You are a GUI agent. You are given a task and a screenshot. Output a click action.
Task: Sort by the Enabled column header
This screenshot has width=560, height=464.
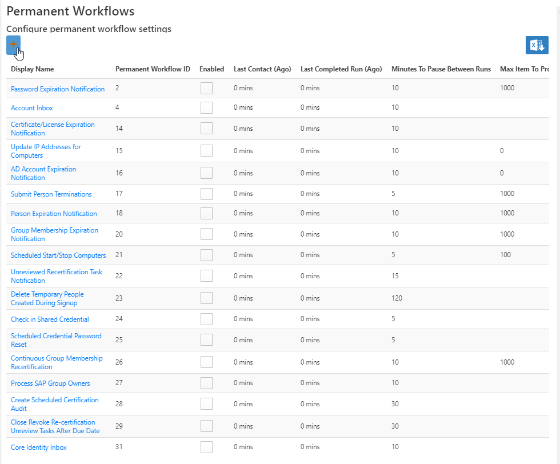211,69
